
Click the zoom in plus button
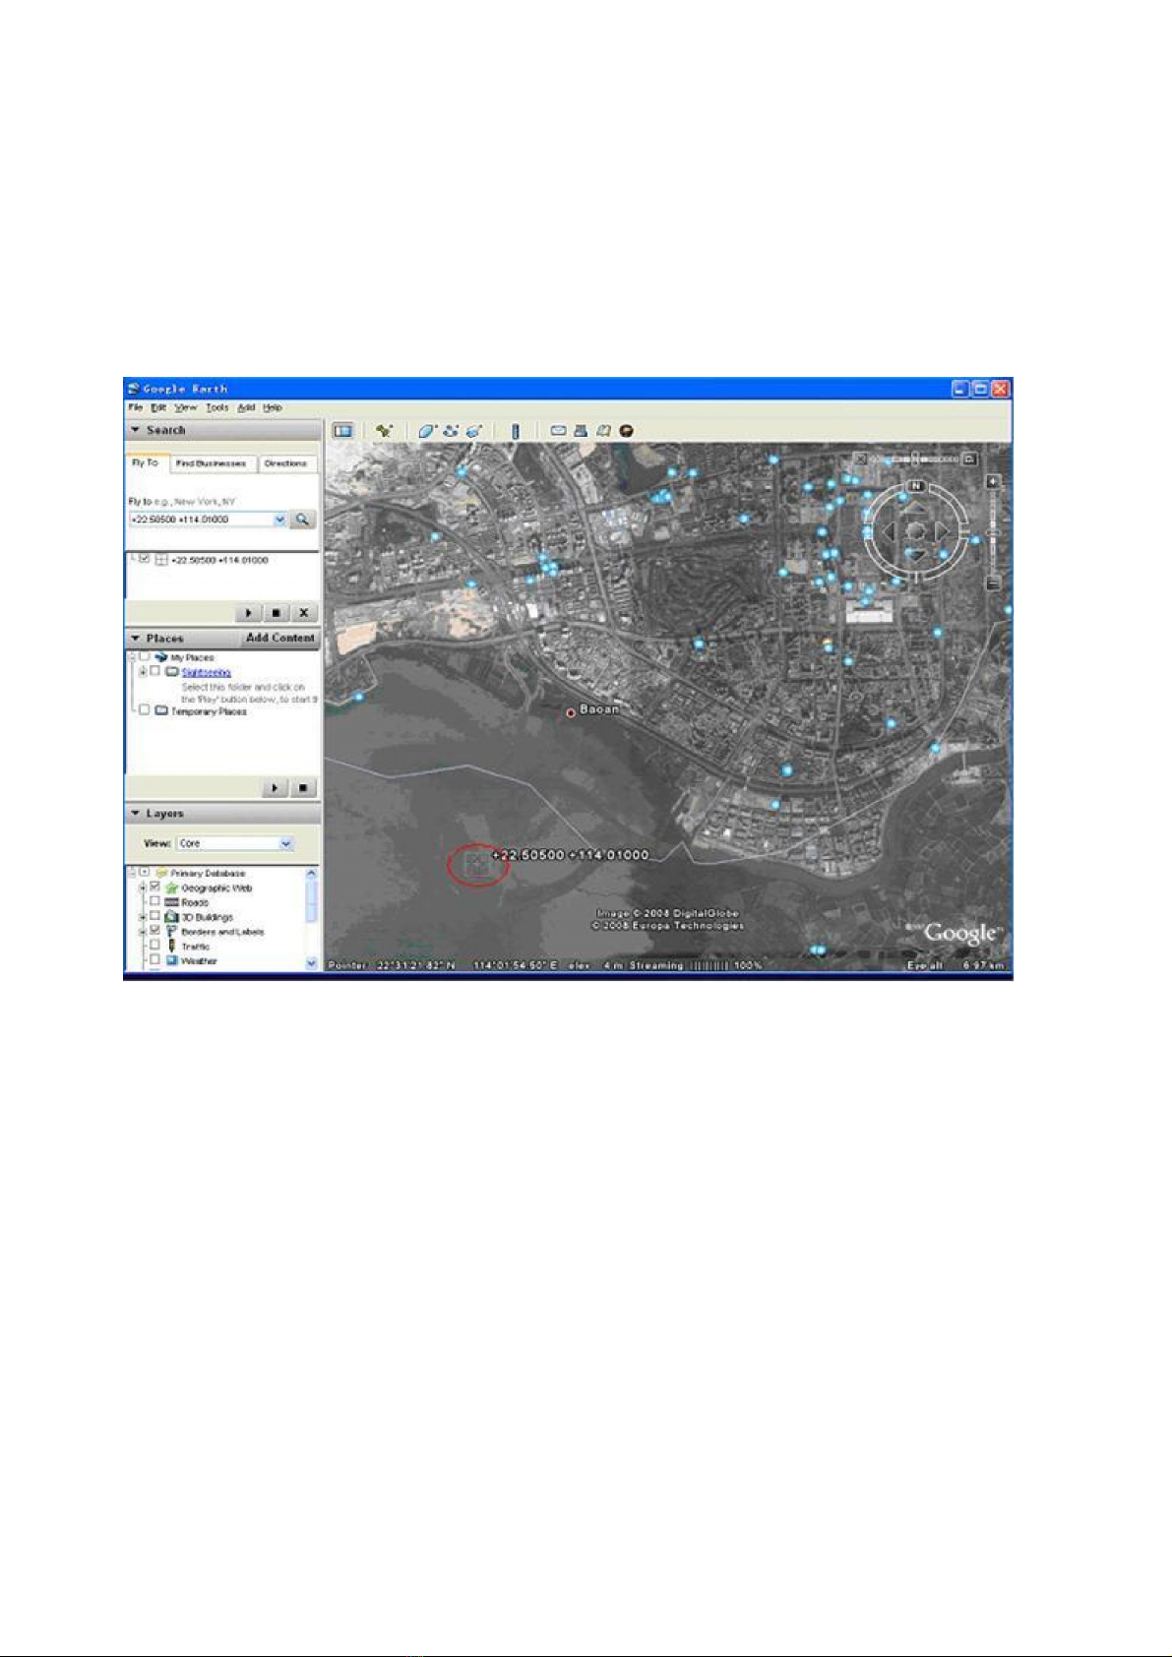coord(993,482)
